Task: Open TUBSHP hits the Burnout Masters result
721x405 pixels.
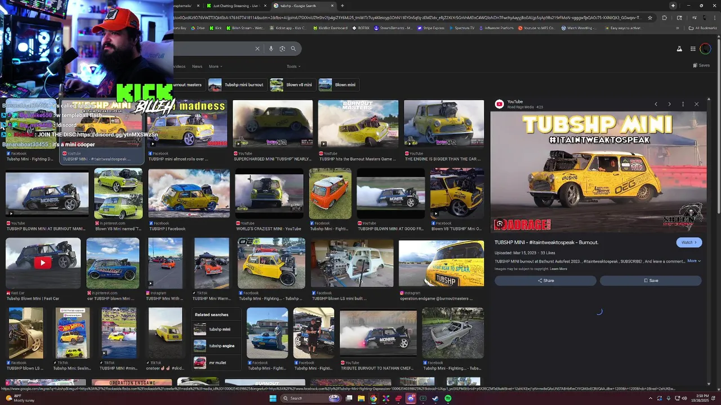Action: (358, 124)
